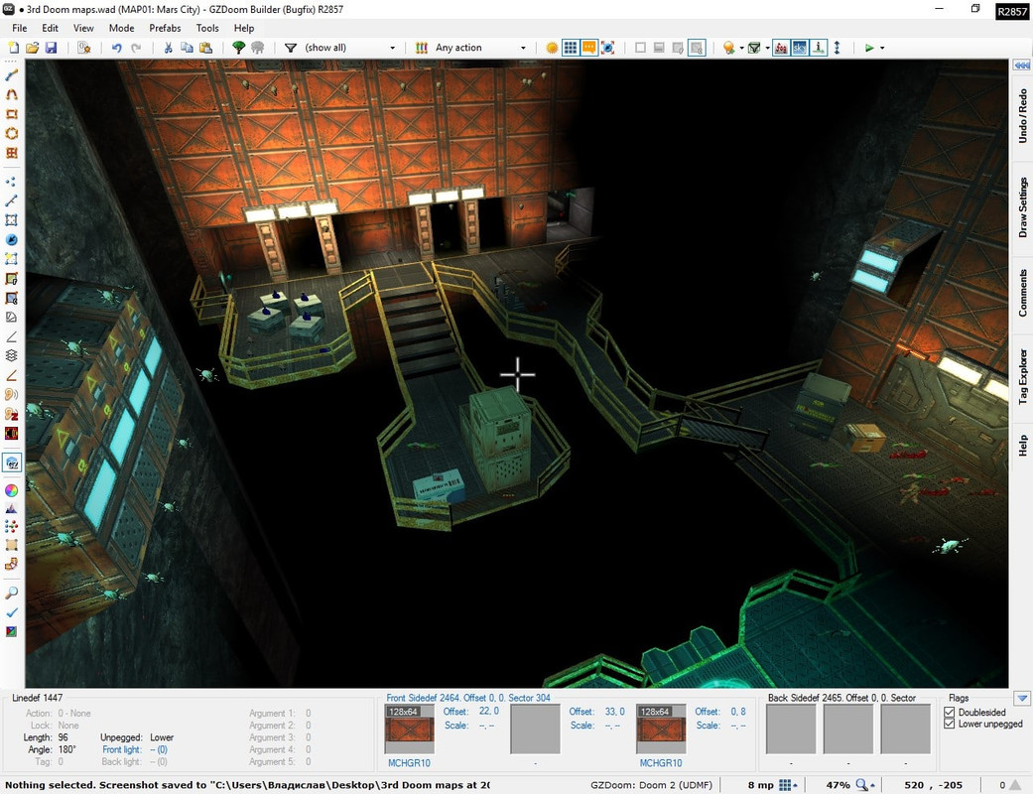This screenshot has width=1033, height=794.
Task: Select the Draw Lines mode icon
Action: click(11, 75)
